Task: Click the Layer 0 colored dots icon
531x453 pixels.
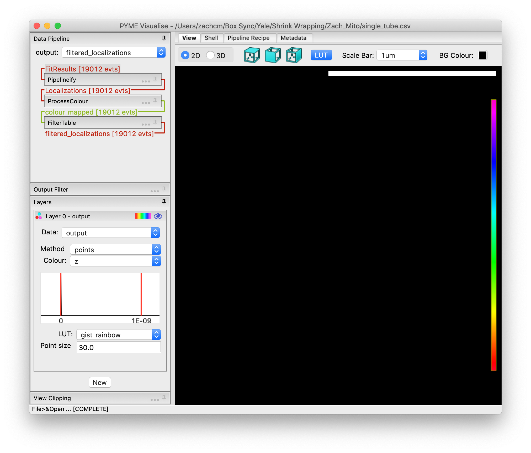Action: (39, 216)
